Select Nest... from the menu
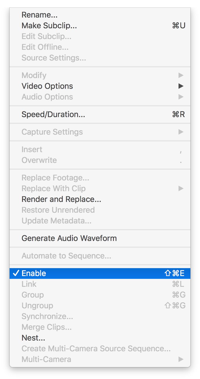Viewport: 200px width, 379px height. (33, 338)
